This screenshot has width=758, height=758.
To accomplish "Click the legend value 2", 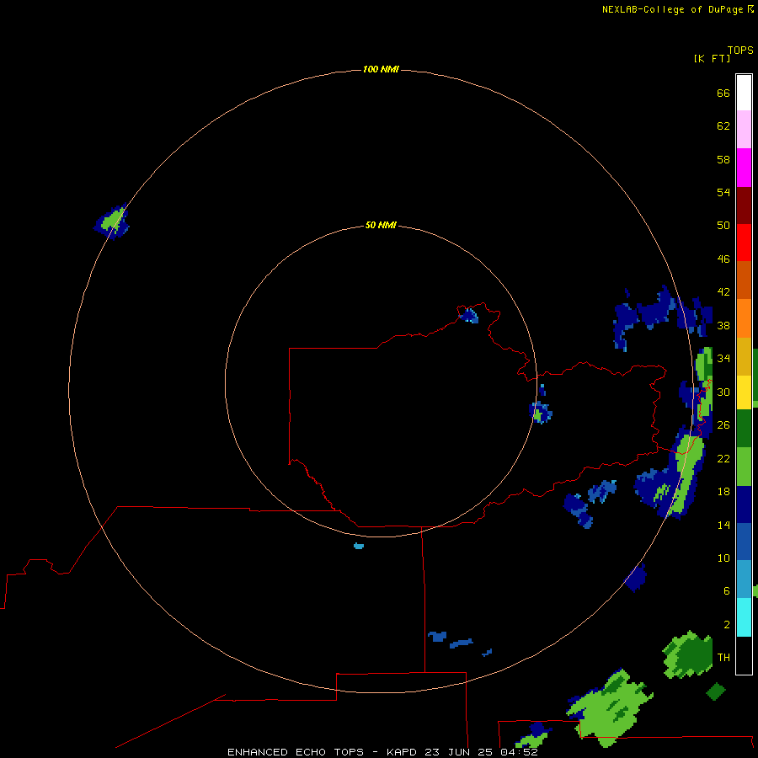I will coord(726,624).
